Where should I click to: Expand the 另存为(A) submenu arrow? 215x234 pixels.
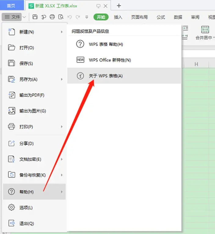(62, 79)
